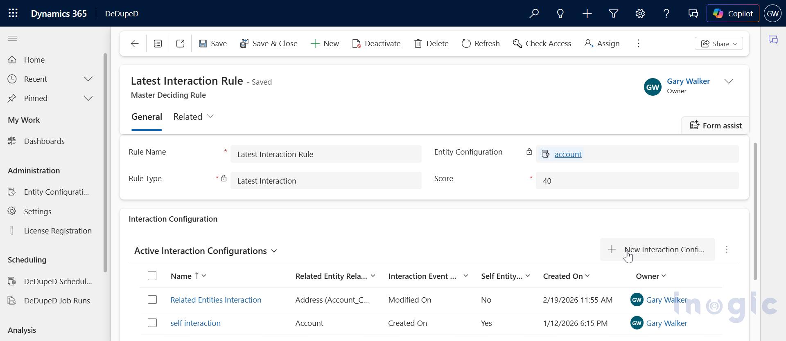The width and height of the screenshot is (786, 341).
Task: Expand Active Interaction Configurations view selector
Action: (x=206, y=251)
